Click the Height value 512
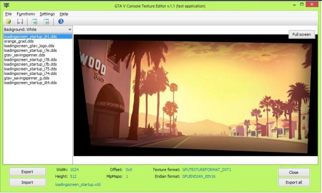 [x=73, y=176]
